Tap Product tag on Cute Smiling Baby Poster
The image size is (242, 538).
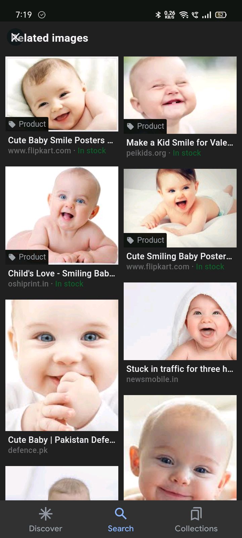coord(145,240)
